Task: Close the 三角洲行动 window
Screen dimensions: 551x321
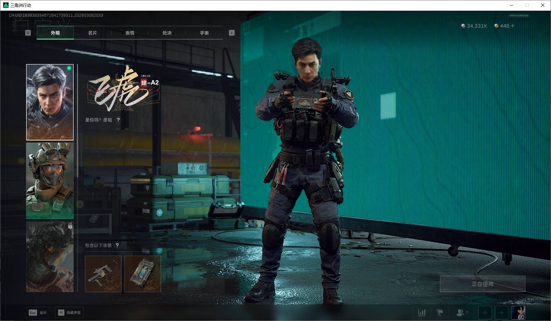Action: [x=543, y=5]
